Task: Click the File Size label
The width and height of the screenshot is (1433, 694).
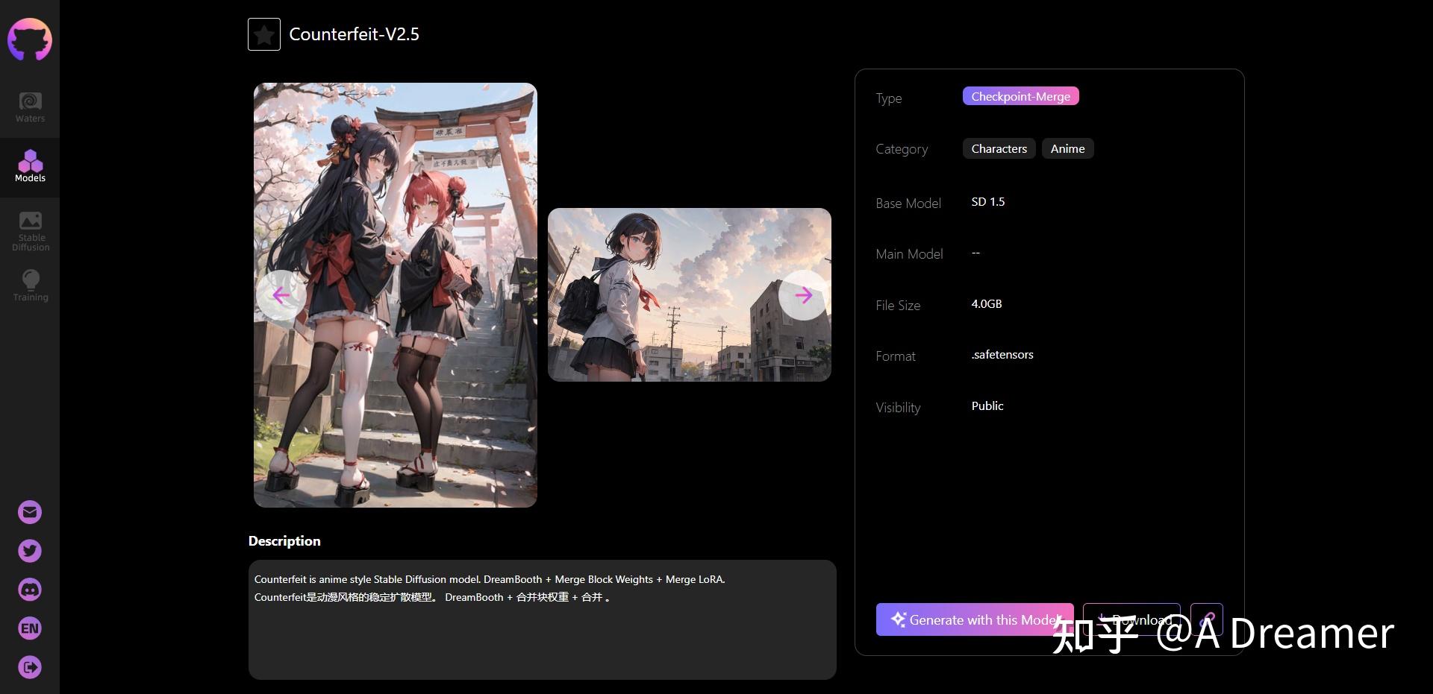Action: point(898,306)
